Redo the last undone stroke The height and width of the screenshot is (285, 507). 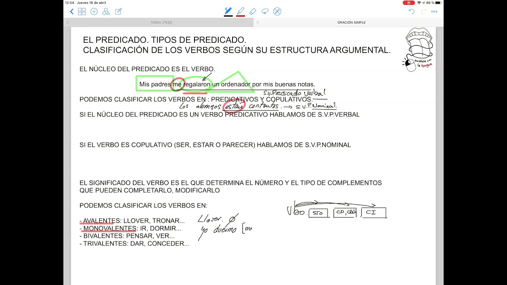coord(424,11)
